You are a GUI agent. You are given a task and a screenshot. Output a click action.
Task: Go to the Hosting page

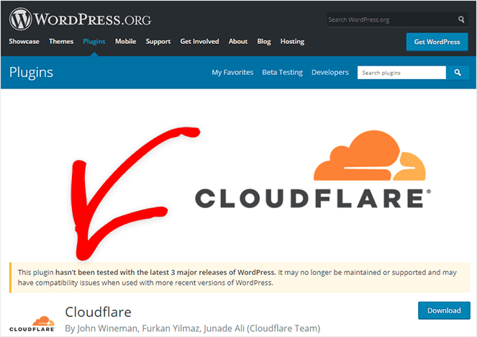click(x=292, y=42)
